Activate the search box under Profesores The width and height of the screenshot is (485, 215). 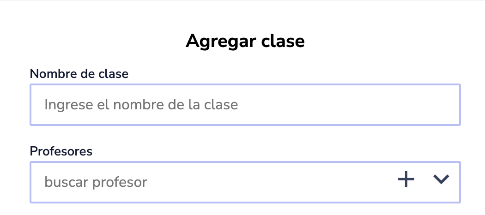tap(208, 182)
